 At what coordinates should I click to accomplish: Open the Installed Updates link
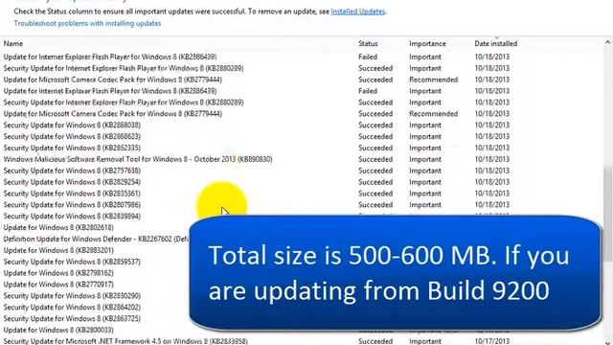click(357, 11)
